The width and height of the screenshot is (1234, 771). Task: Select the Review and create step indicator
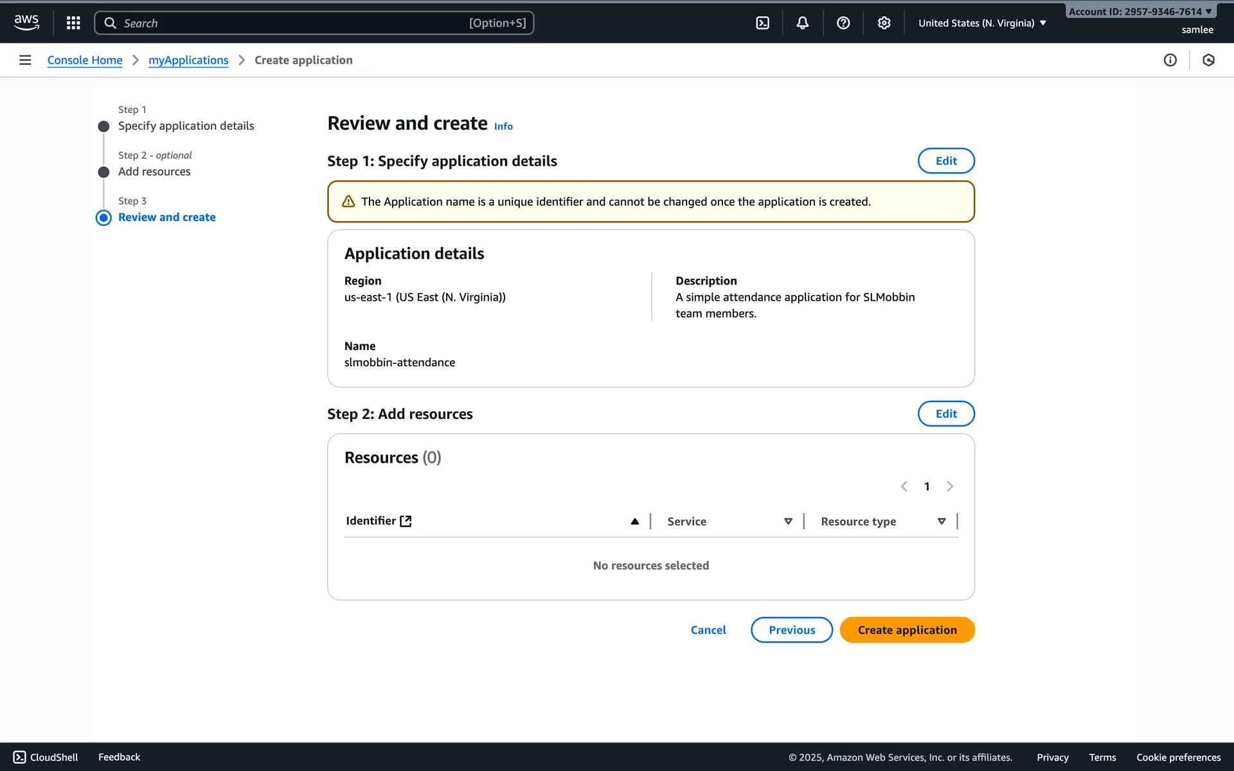tap(166, 217)
